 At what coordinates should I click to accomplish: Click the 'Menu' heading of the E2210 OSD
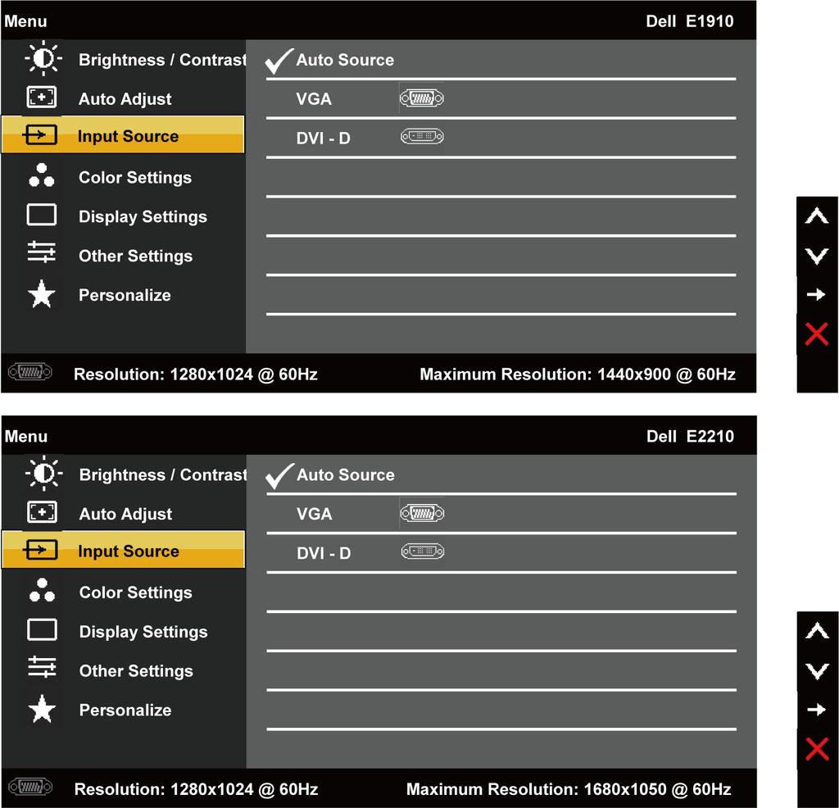pos(26,437)
